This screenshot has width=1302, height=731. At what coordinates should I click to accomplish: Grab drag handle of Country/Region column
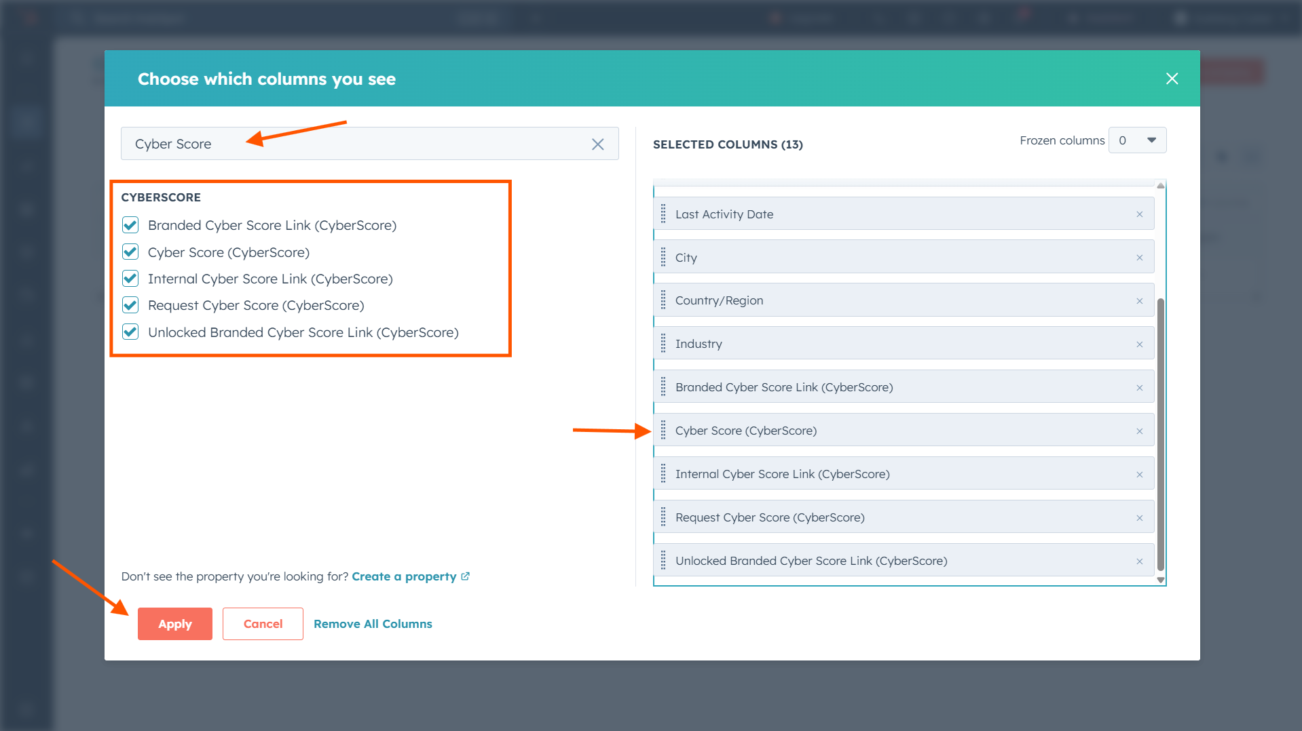click(663, 300)
